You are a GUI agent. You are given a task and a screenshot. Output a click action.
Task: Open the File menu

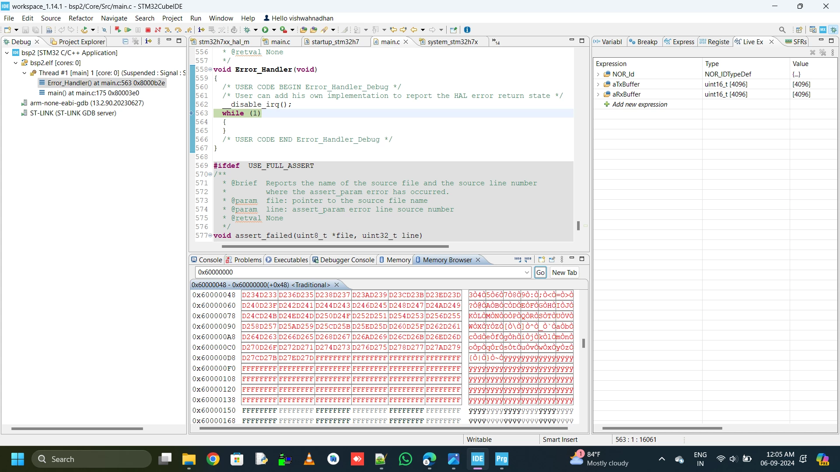click(9, 18)
